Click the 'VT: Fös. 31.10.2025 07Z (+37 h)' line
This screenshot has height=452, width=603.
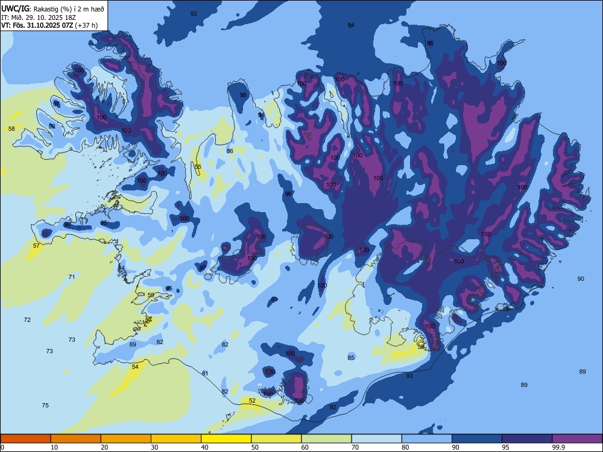(49, 25)
